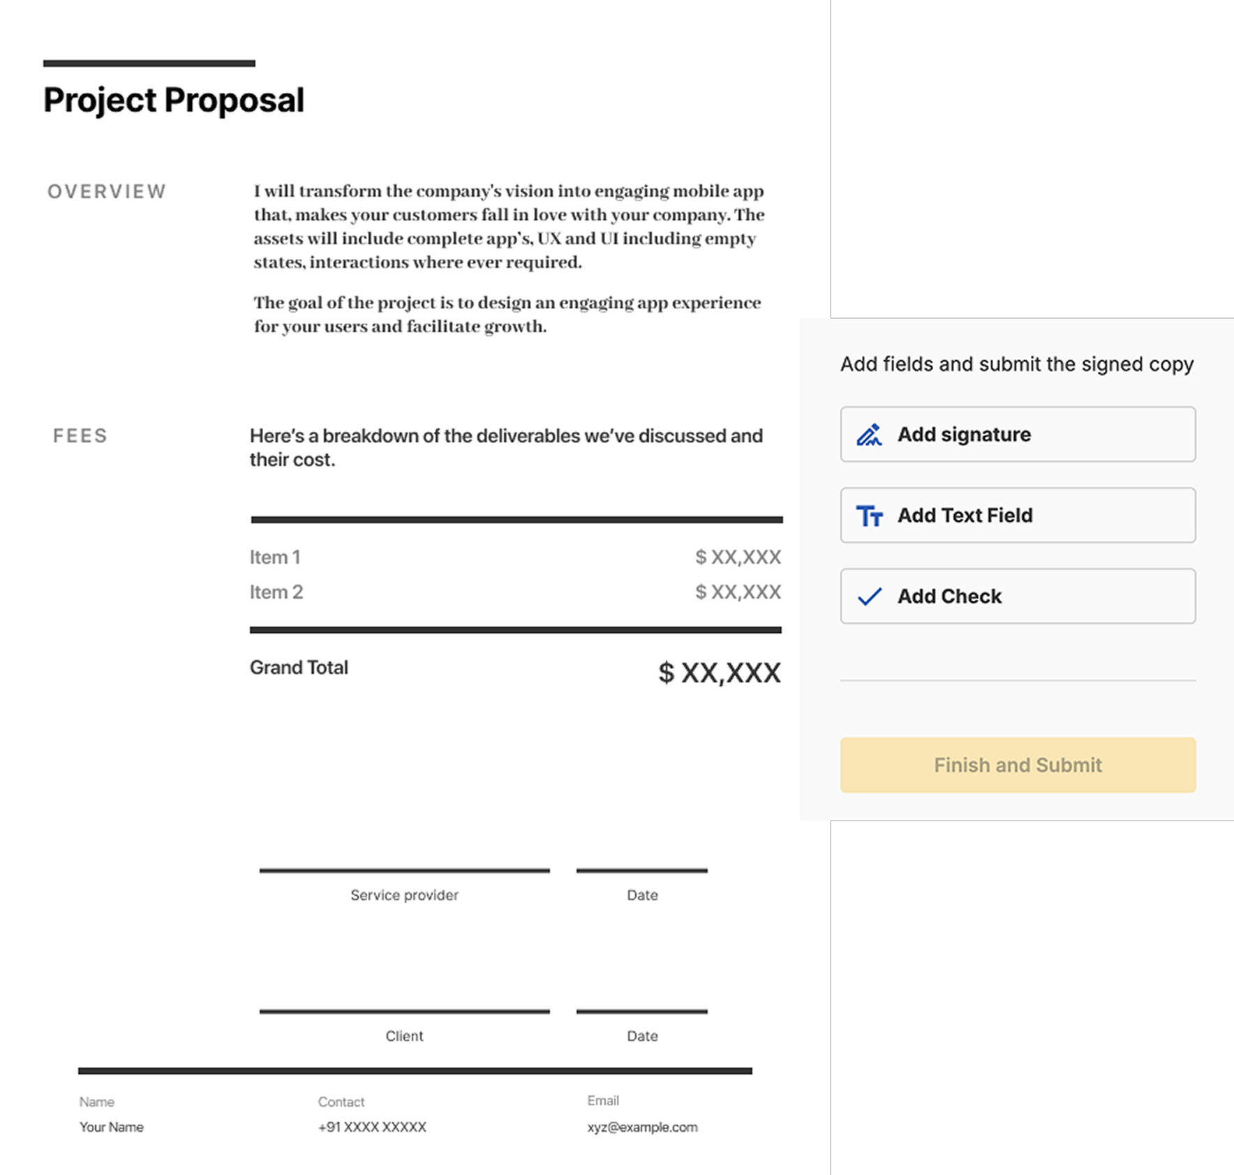Select the Project Proposal title
The image size is (1234, 1175).
pos(174,100)
